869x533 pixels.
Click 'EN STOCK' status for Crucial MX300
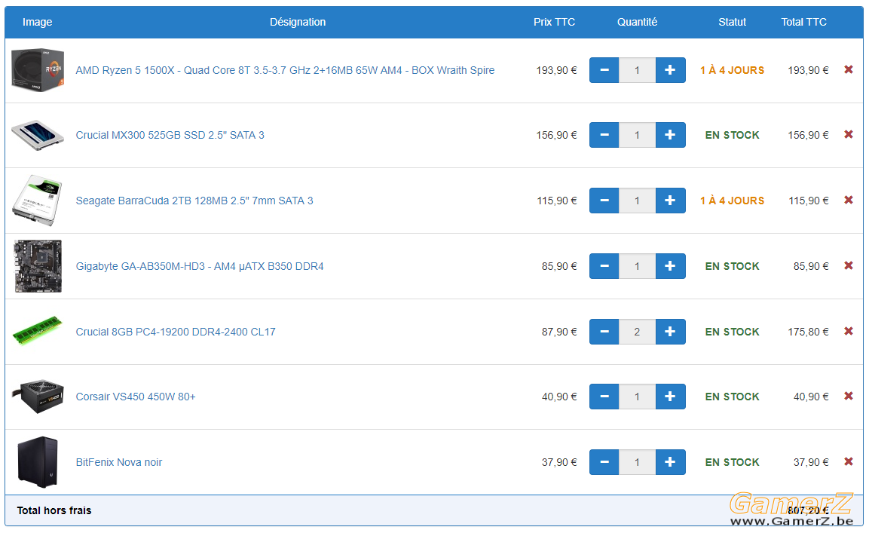point(732,136)
